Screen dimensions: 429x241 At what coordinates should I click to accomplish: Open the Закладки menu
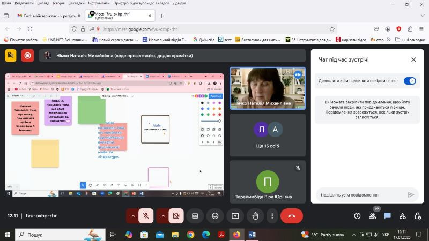point(76,3)
